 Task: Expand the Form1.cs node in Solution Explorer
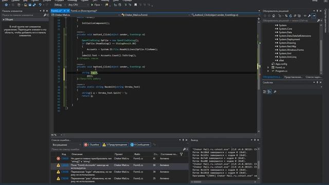tap(268, 67)
